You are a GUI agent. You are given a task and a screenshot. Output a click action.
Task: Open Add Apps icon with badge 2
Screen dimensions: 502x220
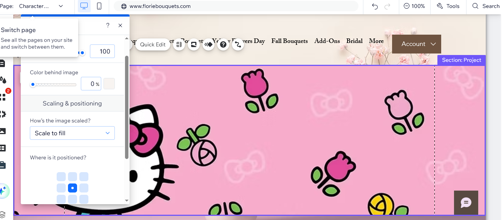click(x=3, y=96)
